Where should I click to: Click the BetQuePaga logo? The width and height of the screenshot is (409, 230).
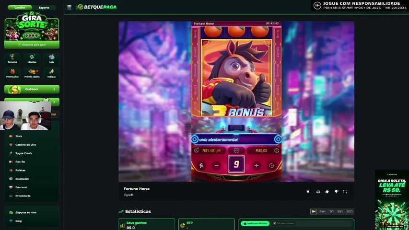click(x=96, y=7)
